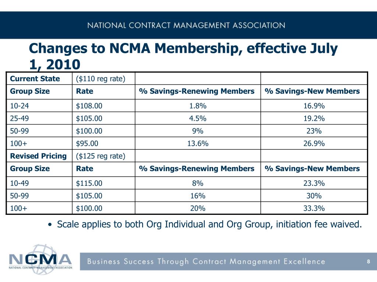This screenshot has width=377, height=282.
Task: Select the 33.3% savings cell
Action: pyautogui.click(x=314, y=208)
